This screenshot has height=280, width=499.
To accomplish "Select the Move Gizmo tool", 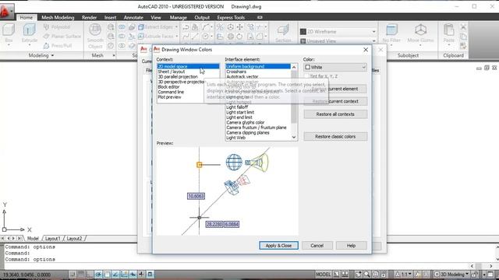I will coord(420,33).
